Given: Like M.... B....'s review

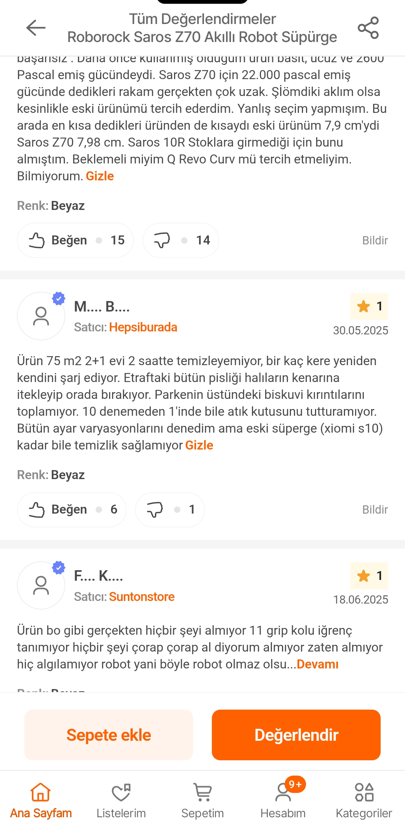Looking at the screenshot, I should (72, 509).
